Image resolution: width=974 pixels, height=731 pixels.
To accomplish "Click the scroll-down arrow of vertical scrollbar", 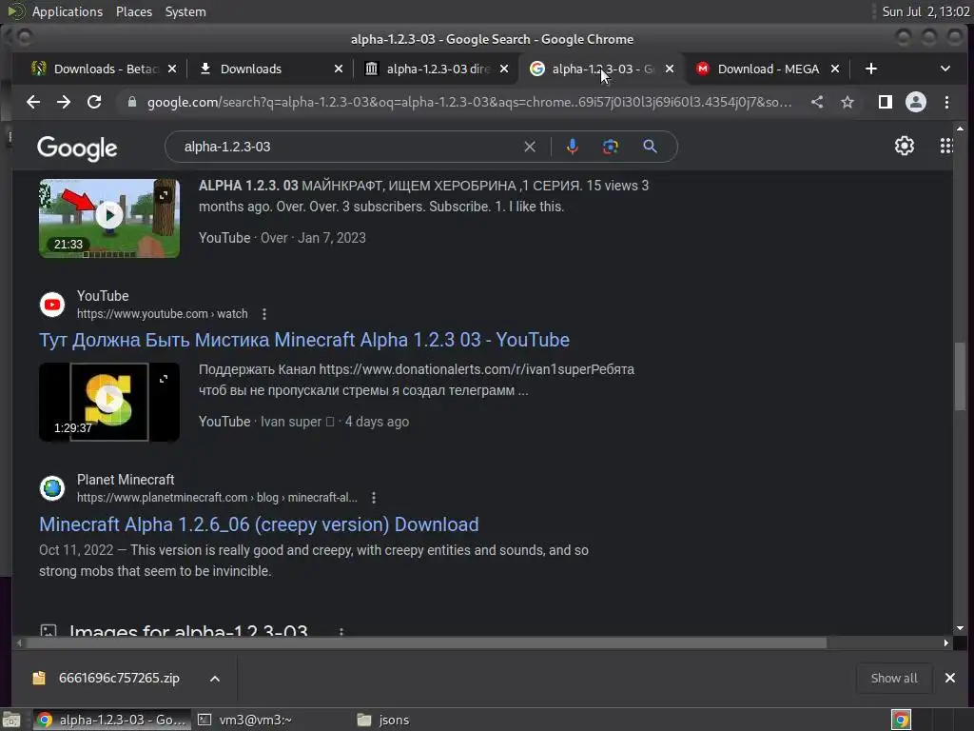I will 961,628.
